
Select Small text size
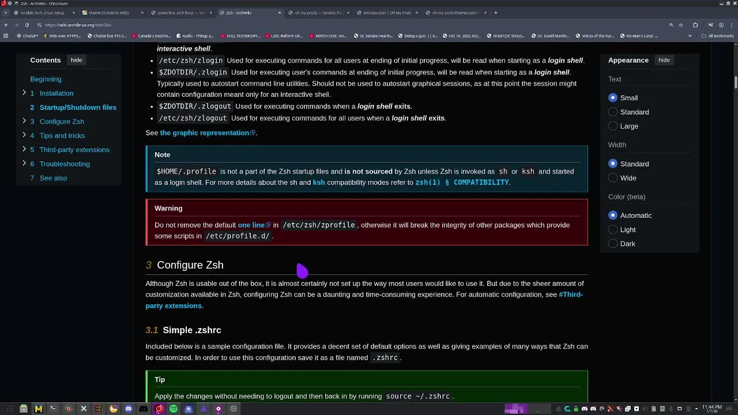[613, 98]
